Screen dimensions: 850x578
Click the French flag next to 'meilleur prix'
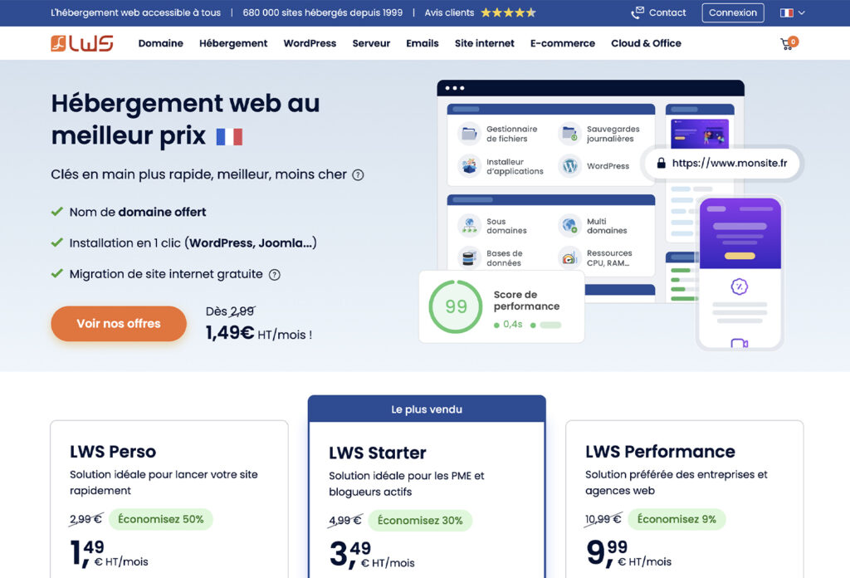click(x=229, y=137)
